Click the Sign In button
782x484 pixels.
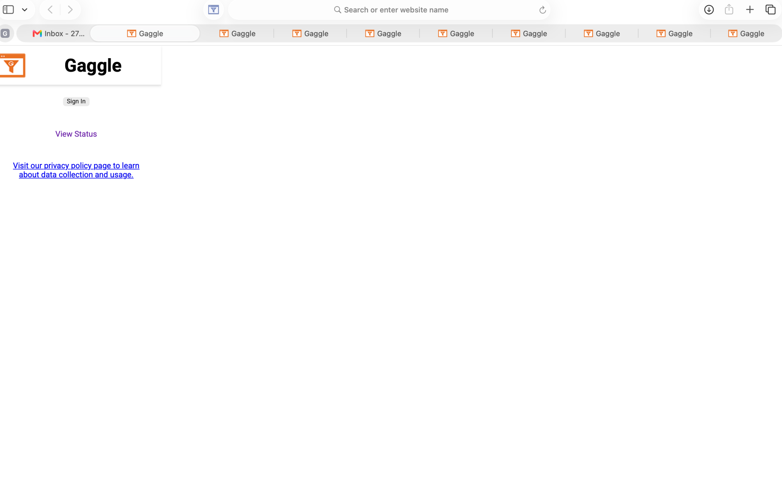[76, 102]
